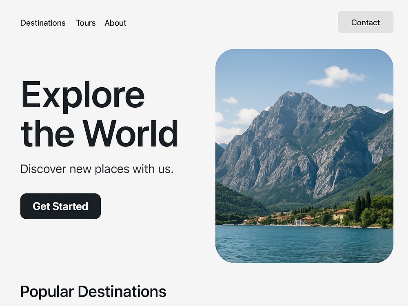Open the mountain lake hero image
This screenshot has width=408, height=306.
coord(304,156)
